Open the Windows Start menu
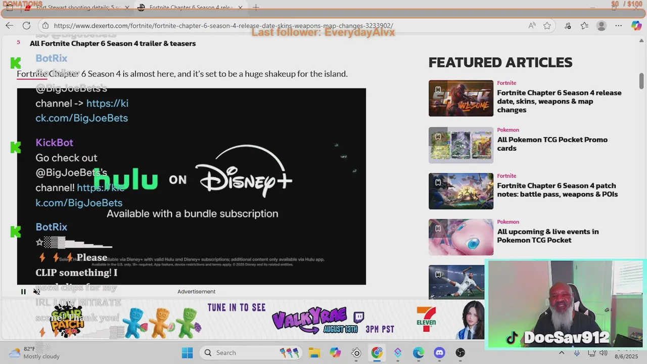This screenshot has height=364, width=647. tap(187, 353)
